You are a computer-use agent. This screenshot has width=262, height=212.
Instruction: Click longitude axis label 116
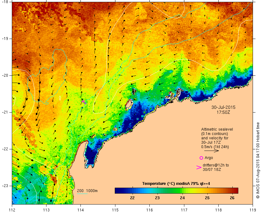[x=149, y=210]
